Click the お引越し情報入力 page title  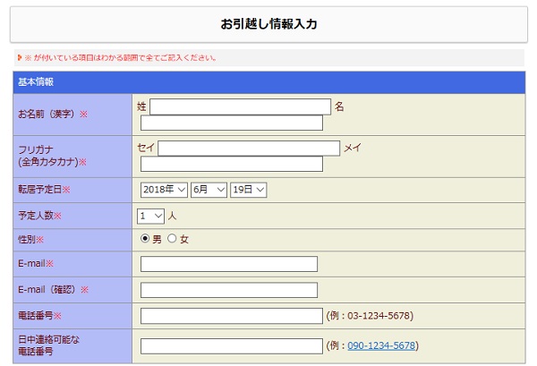(x=268, y=24)
